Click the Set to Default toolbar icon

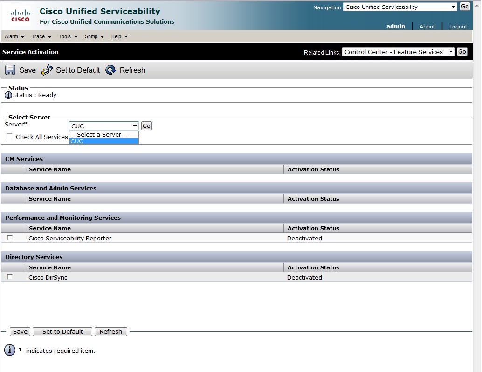[x=47, y=70]
